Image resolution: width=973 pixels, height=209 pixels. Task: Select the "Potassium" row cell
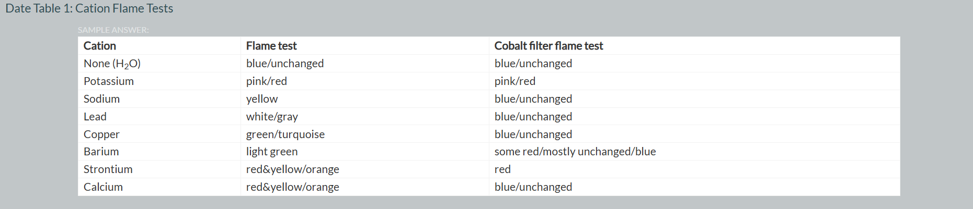tap(109, 81)
